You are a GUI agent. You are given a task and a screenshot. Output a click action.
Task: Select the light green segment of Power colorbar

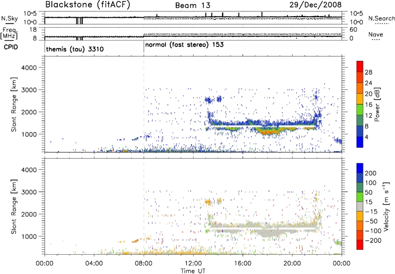360,110
